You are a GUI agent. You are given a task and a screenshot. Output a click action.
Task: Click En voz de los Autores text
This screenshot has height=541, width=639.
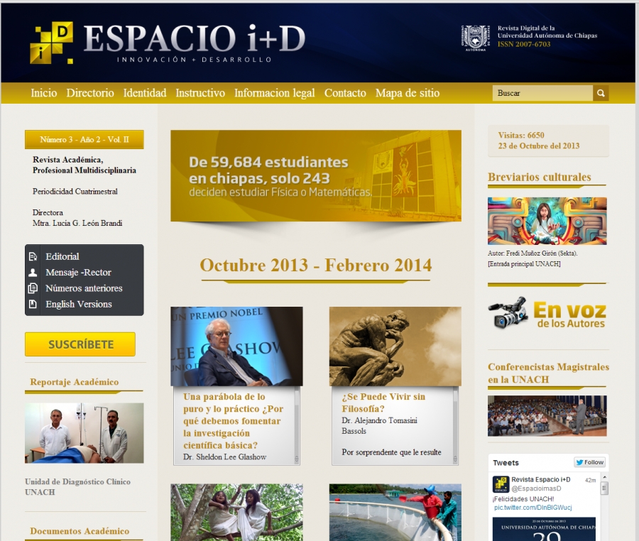point(569,315)
